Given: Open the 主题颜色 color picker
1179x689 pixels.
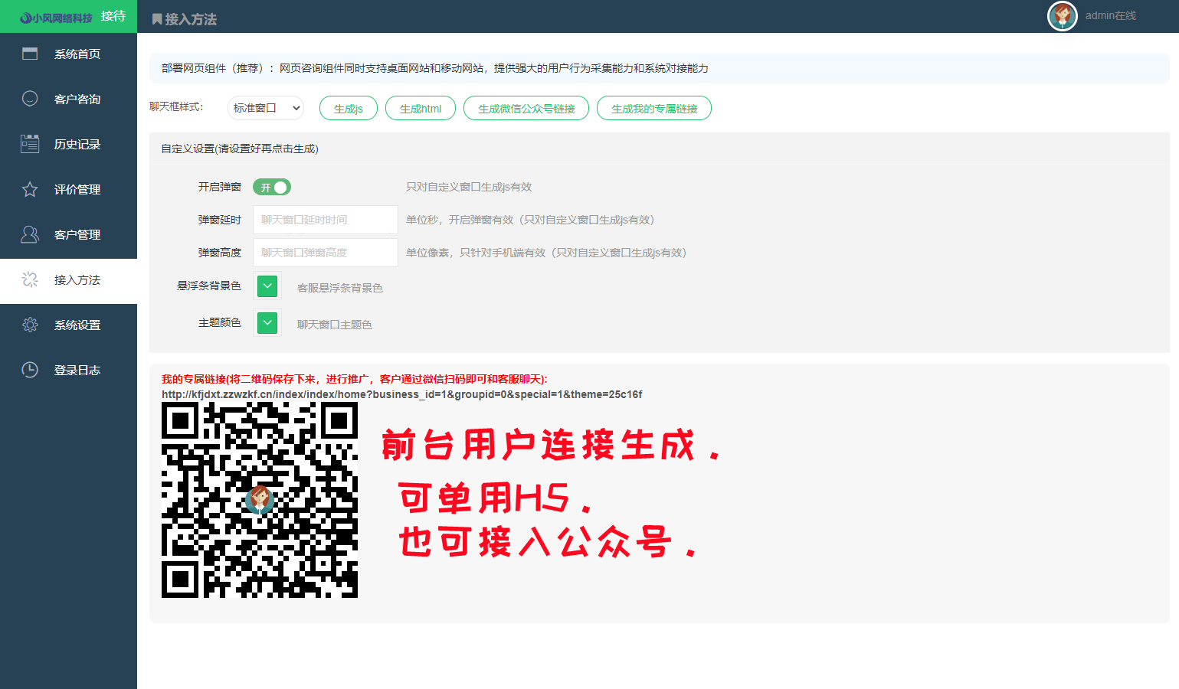Looking at the screenshot, I should [267, 323].
